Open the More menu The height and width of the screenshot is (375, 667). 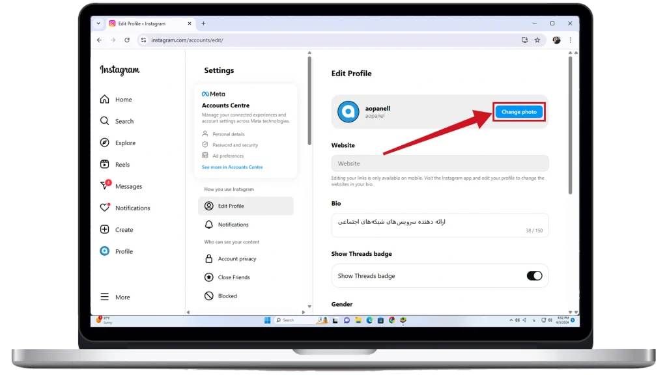point(115,297)
